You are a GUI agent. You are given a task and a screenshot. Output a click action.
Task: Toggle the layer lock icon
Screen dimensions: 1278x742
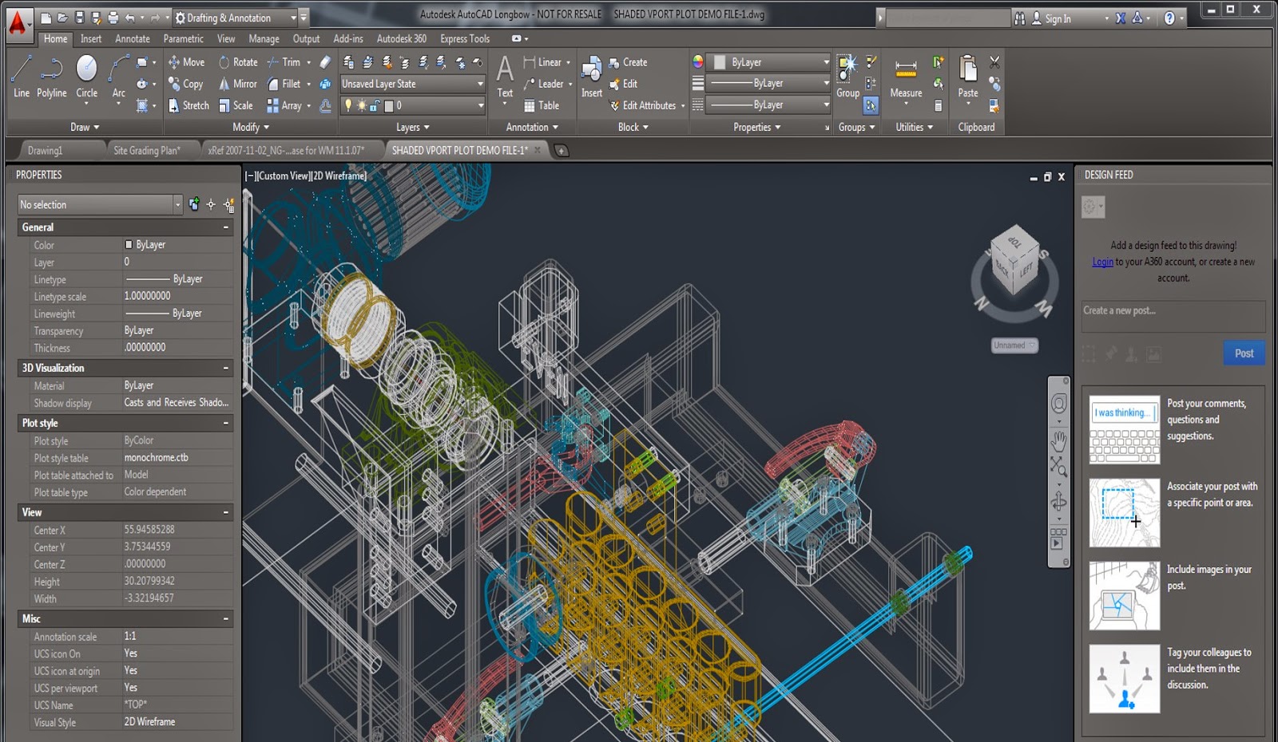click(x=374, y=105)
